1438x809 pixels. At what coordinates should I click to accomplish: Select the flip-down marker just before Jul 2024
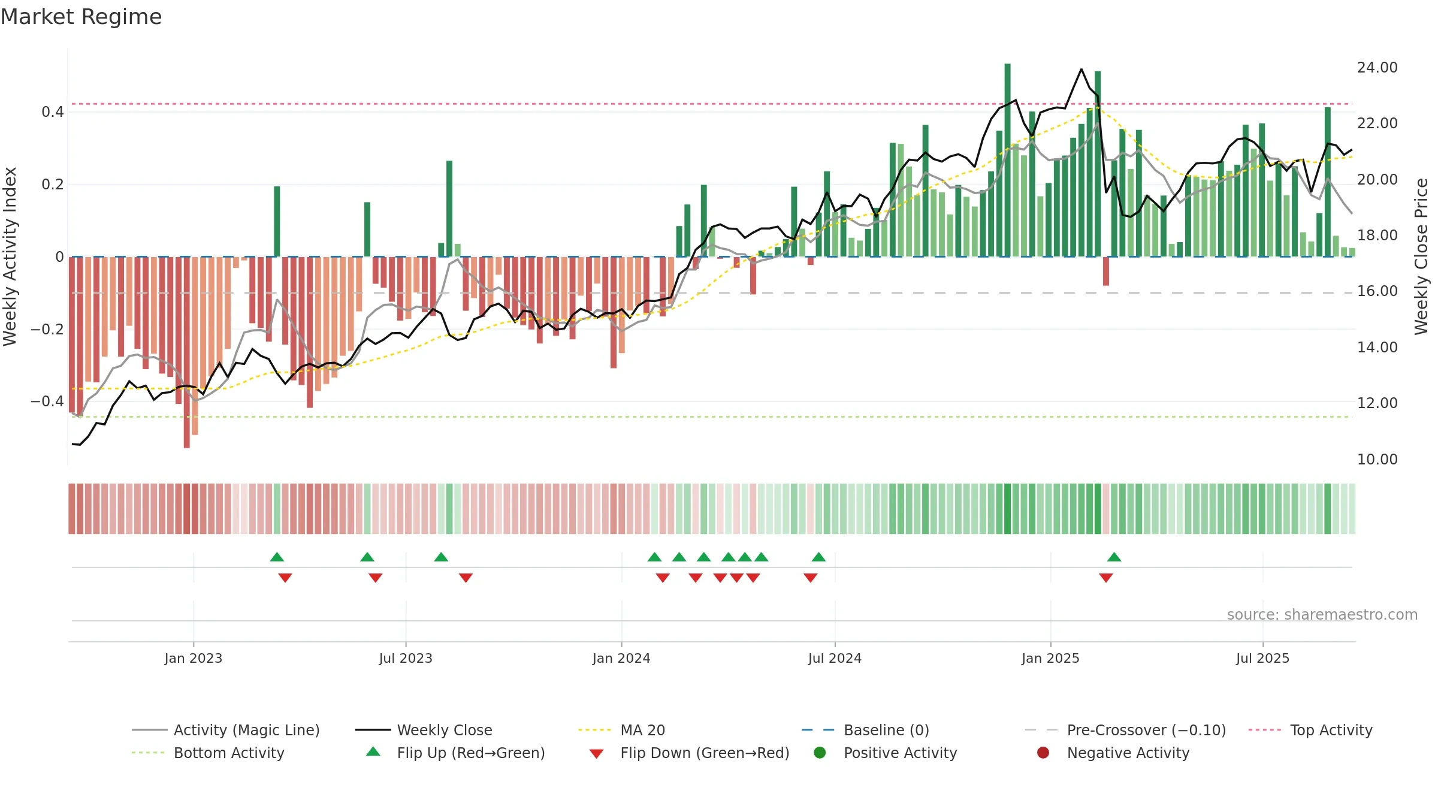pyautogui.click(x=811, y=578)
